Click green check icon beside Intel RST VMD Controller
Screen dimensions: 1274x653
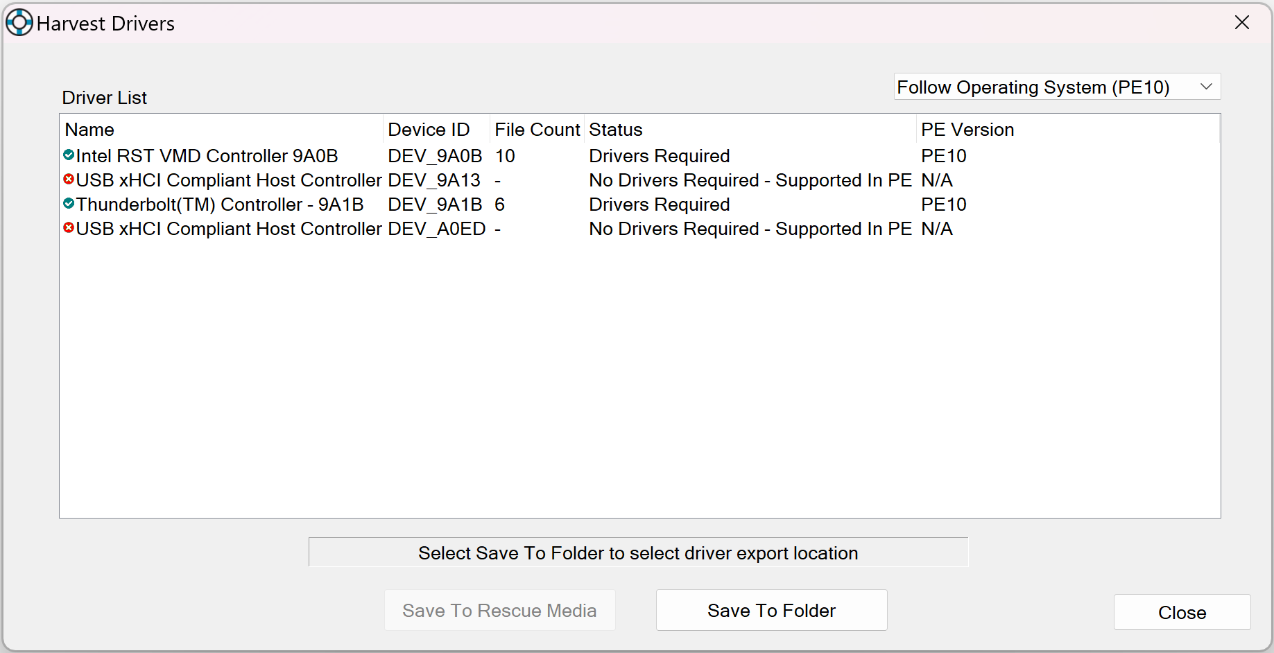pos(69,155)
